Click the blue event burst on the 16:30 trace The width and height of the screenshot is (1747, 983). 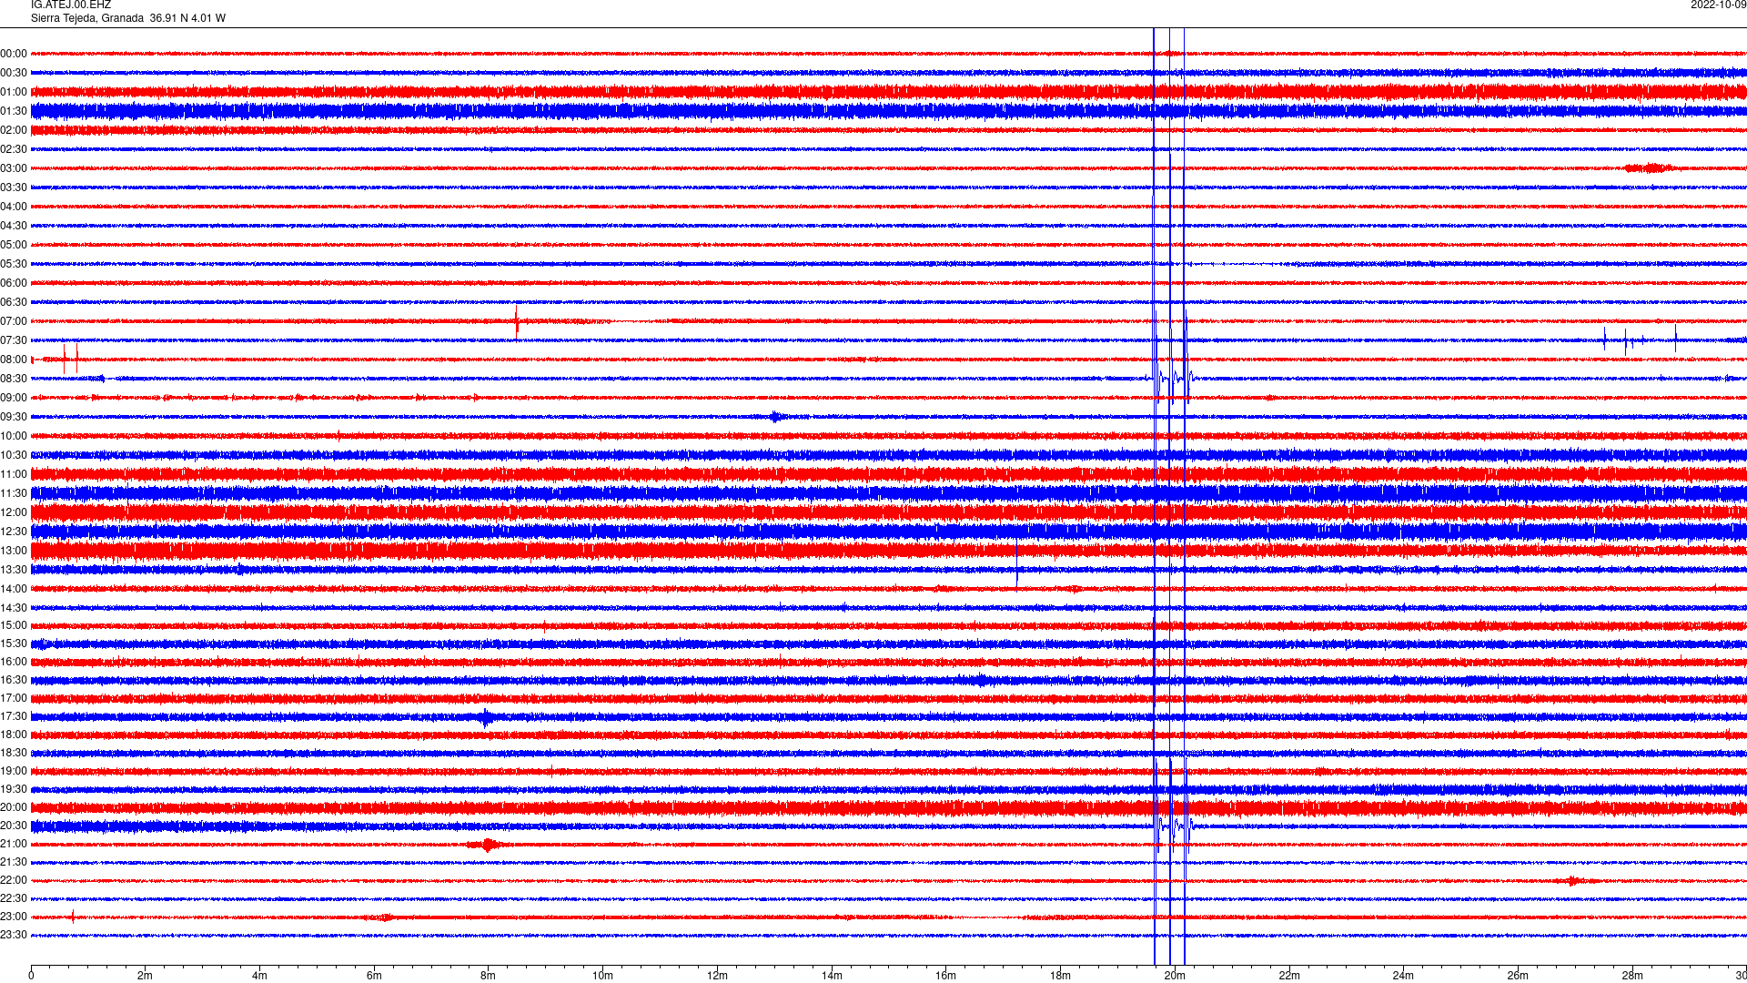tap(981, 680)
